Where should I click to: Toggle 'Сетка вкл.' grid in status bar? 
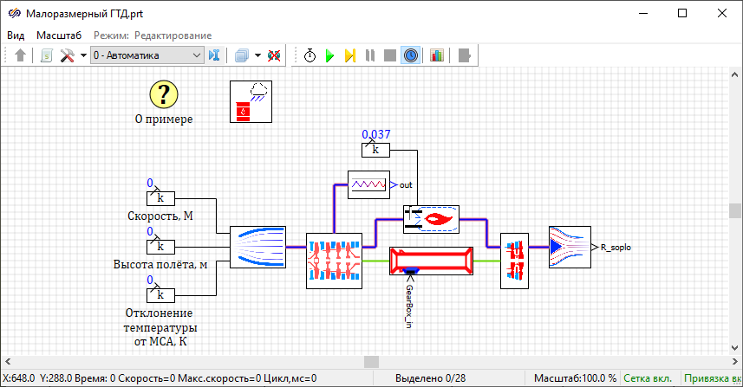pos(648,378)
